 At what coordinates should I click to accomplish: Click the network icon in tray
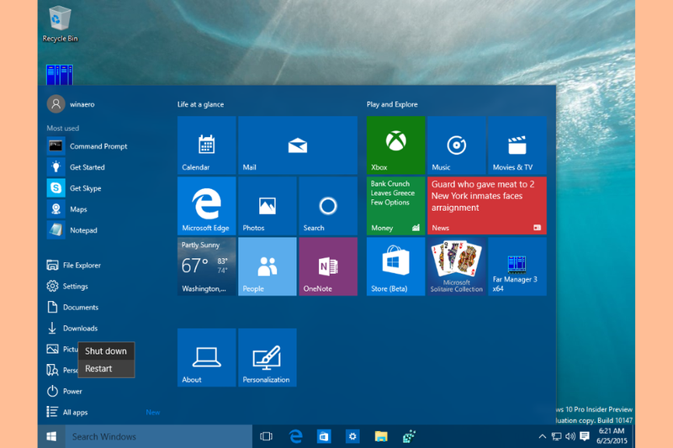(x=556, y=436)
